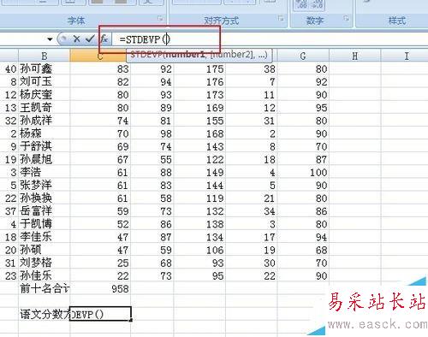Click the cell with name 孙硕
This screenshot has width=428, height=337.
45,250
